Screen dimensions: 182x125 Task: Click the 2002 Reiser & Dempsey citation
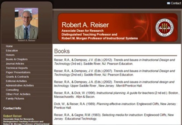[114, 84]
